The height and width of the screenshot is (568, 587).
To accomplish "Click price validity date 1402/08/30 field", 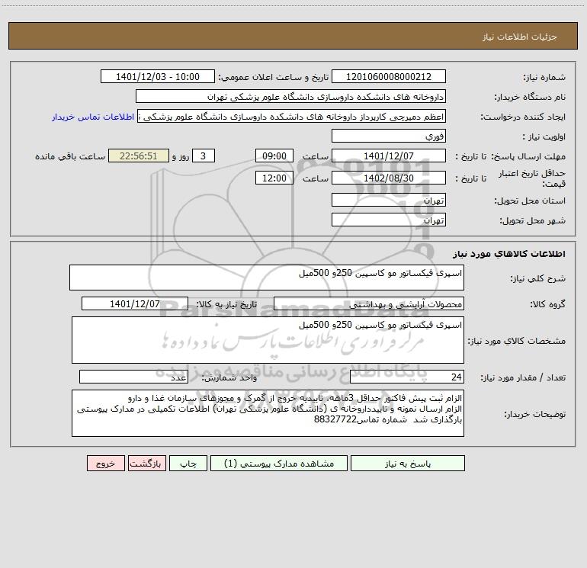I will [389, 178].
